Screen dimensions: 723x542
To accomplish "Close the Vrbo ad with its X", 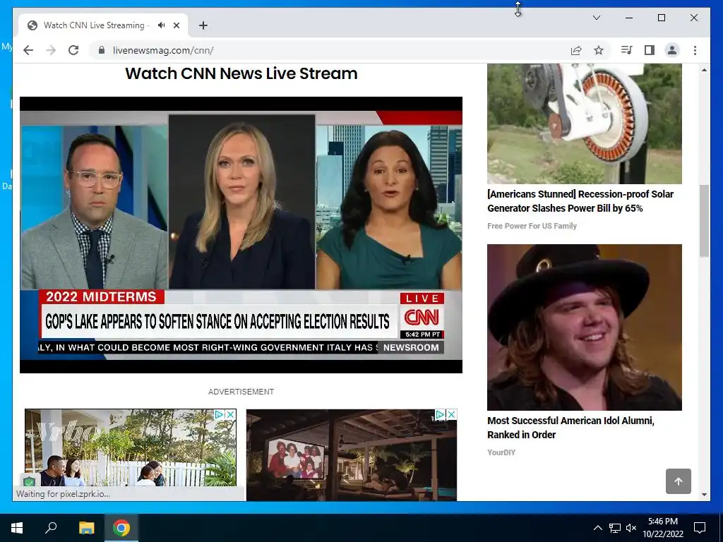I will pos(231,414).
